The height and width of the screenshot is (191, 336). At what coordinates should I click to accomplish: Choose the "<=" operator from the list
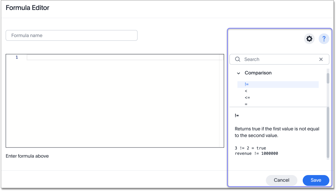(x=247, y=98)
